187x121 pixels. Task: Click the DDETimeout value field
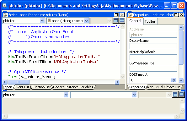[x=151, y=80]
